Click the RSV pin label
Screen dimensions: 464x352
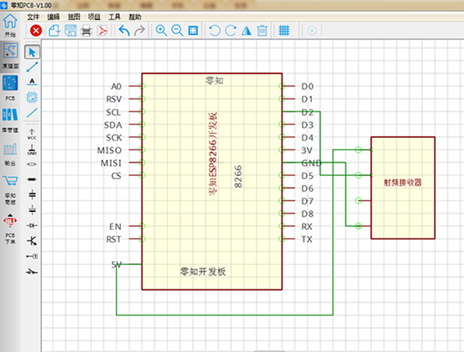(x=114, y=99)
